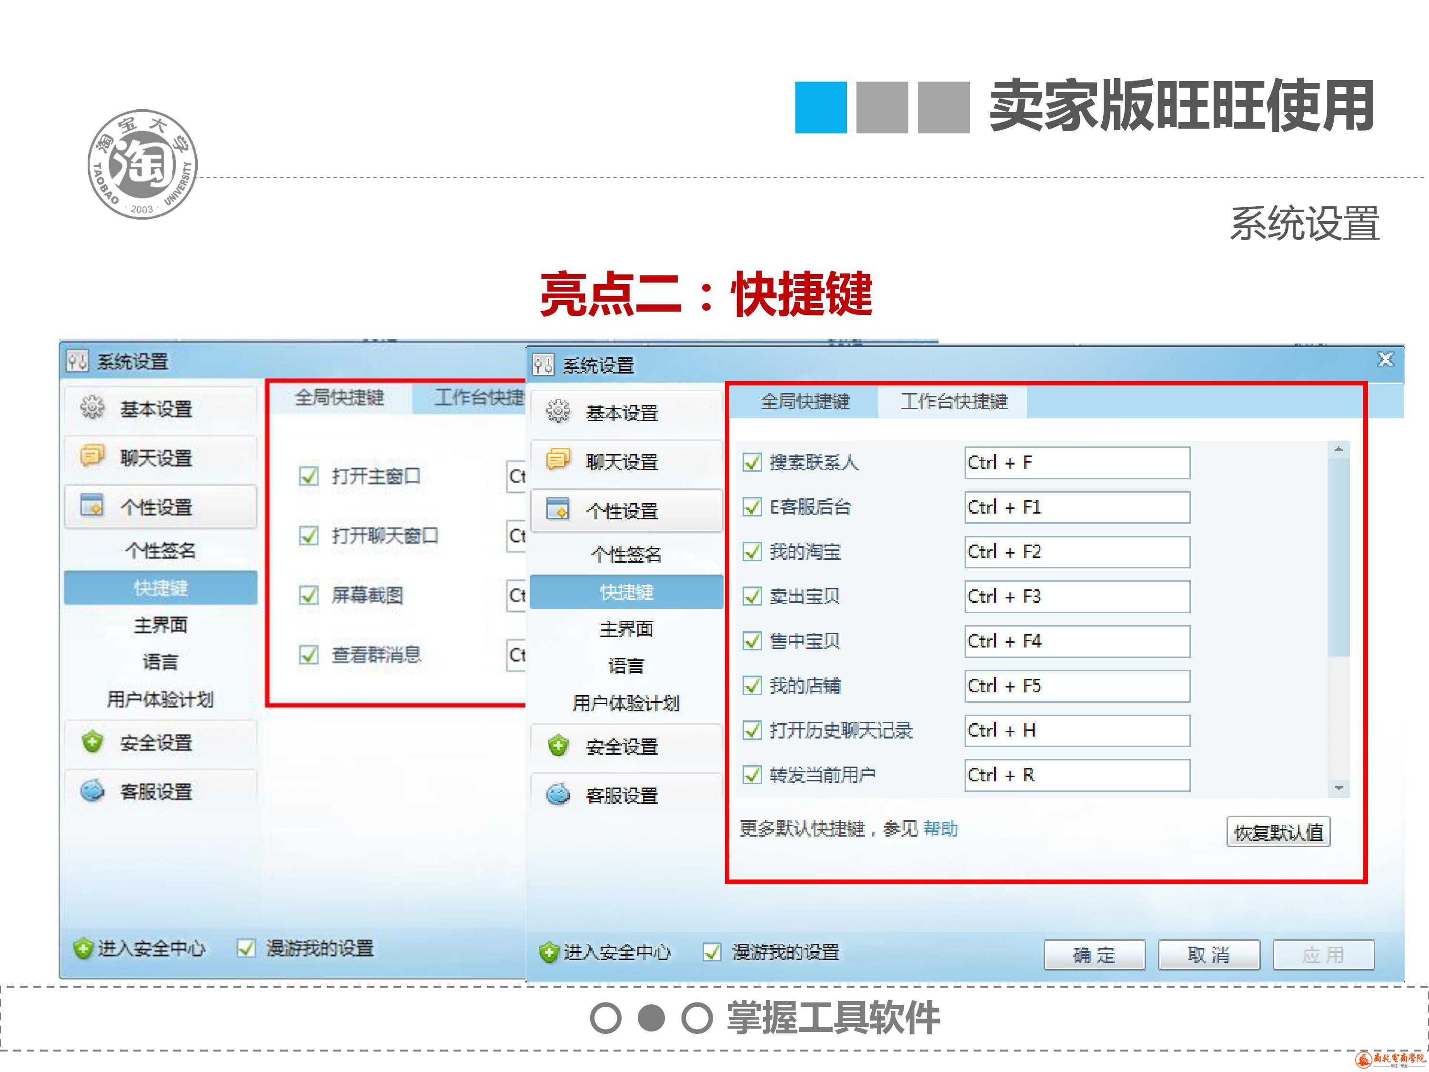1429x1072 pixels.
Task: Click the 客服设置 blue icon in right dialog
Action: tap(558, 794)
